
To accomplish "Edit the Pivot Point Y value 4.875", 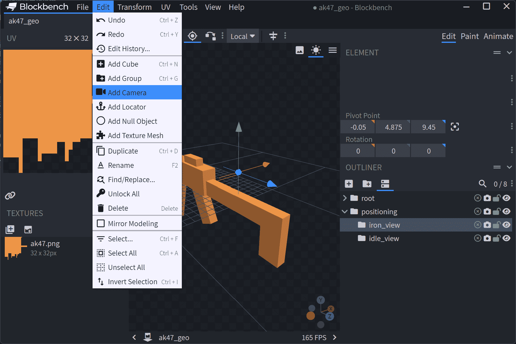I will click(393, 127).
